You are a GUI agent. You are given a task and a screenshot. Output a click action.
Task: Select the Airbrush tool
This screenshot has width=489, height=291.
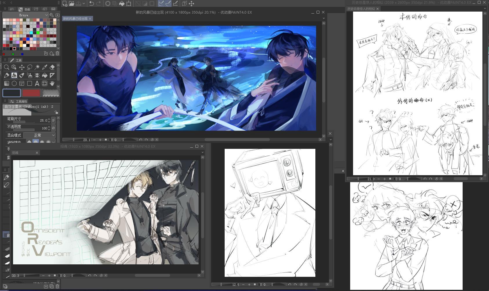point(29,75)
